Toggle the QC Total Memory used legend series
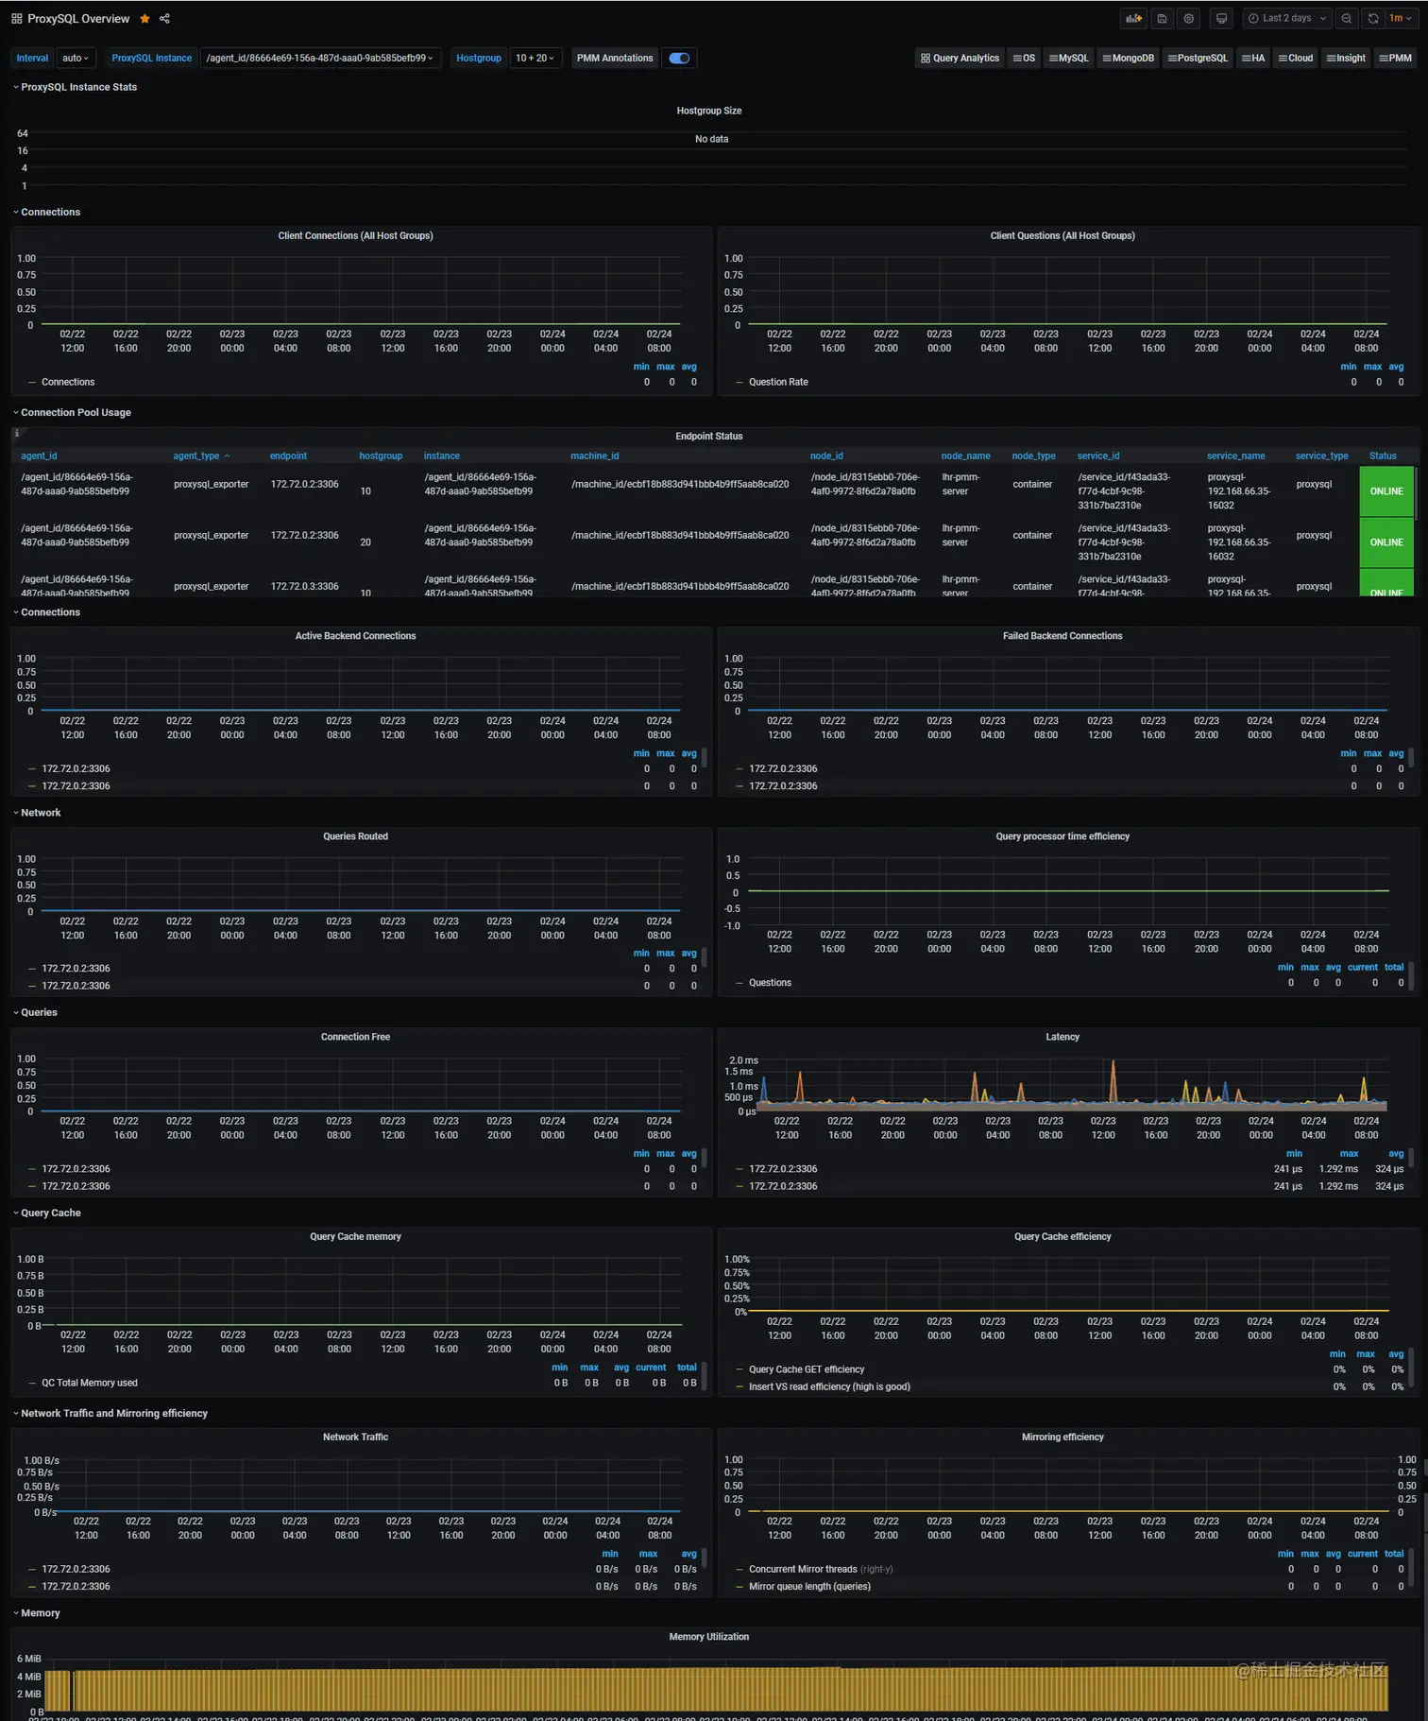Viewport: 1428px width, 1721px height. tap(90, 1383)
